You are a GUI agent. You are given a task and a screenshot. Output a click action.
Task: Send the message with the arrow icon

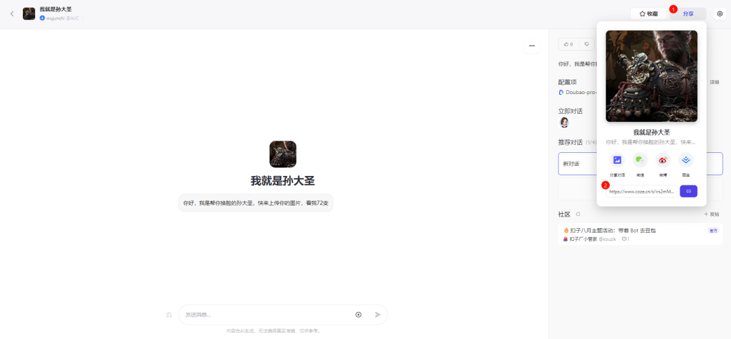[378, 315]
